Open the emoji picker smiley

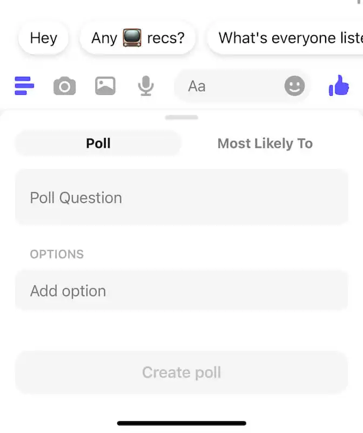[294, 86]
